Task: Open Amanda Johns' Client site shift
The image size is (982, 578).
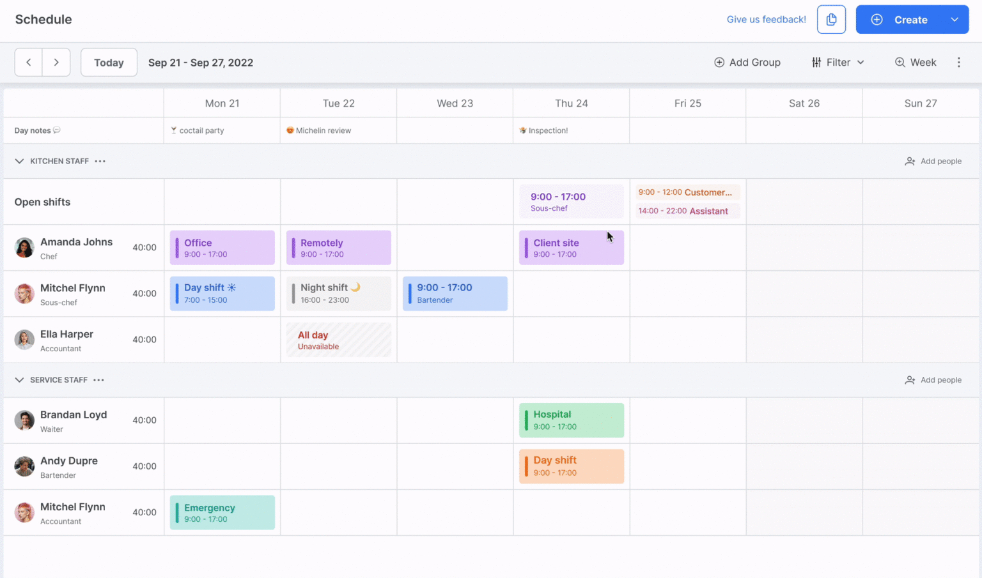Action: (571, 247)
